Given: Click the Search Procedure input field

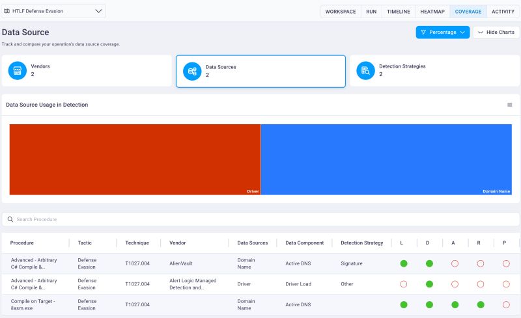Looking at the screenshot, I should pos(261,219).
